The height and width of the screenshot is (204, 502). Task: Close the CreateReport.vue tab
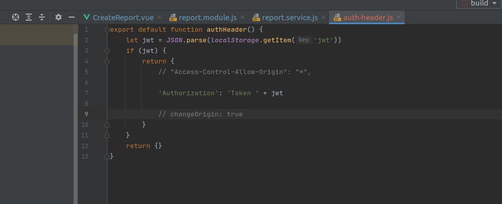pyautogui.click(x=159, y=17)
